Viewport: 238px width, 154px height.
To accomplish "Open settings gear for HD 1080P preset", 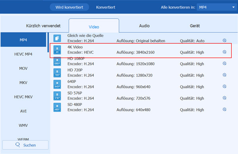I will point(225,63).
